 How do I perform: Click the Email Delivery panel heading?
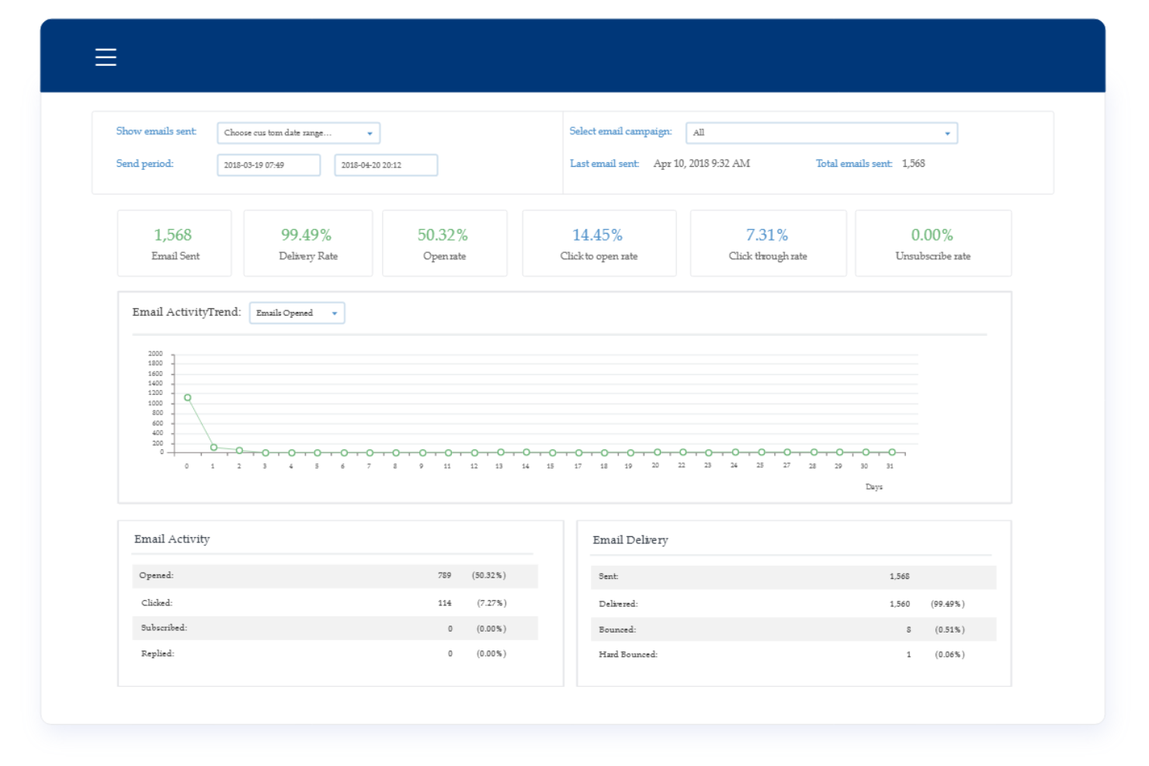(x=630, y=539)
